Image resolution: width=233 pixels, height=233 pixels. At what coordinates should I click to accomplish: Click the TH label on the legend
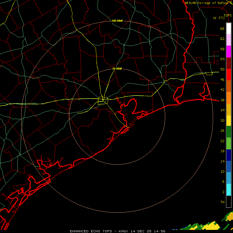222,202
